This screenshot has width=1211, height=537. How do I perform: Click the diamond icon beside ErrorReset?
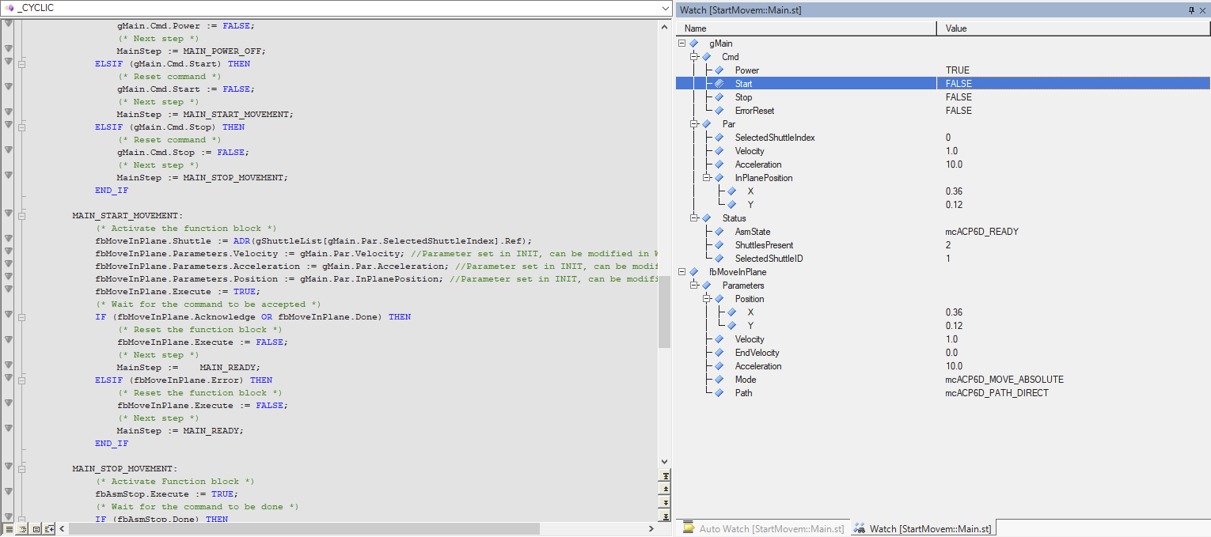pos(719,111)
